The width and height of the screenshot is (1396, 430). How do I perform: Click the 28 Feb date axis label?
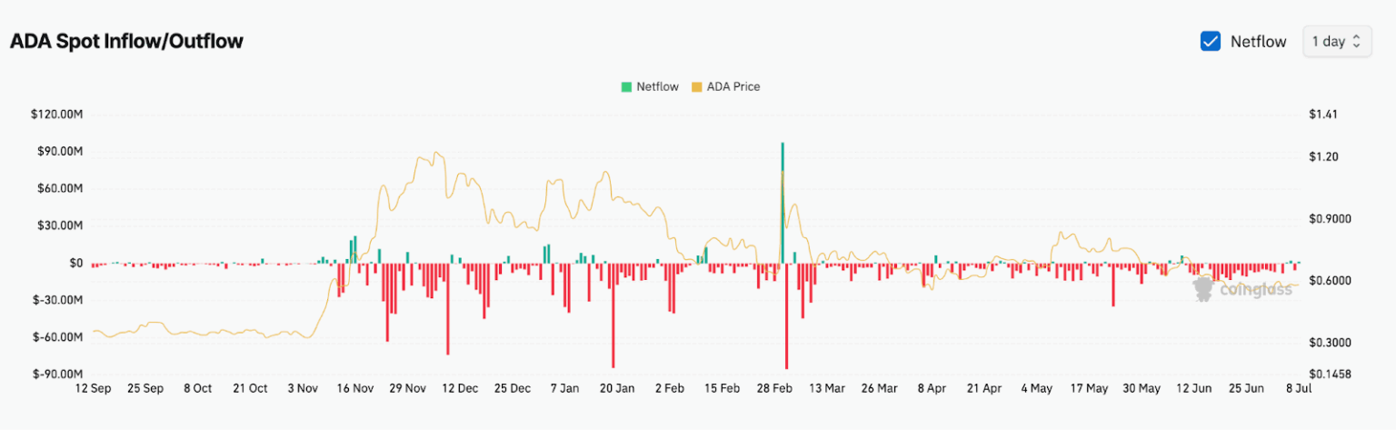click(x=774, y=388)
